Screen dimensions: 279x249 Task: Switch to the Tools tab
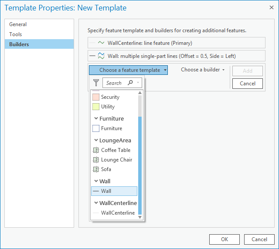[16, 34]
